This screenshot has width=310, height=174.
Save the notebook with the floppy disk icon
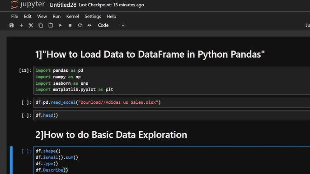point(11,25)
